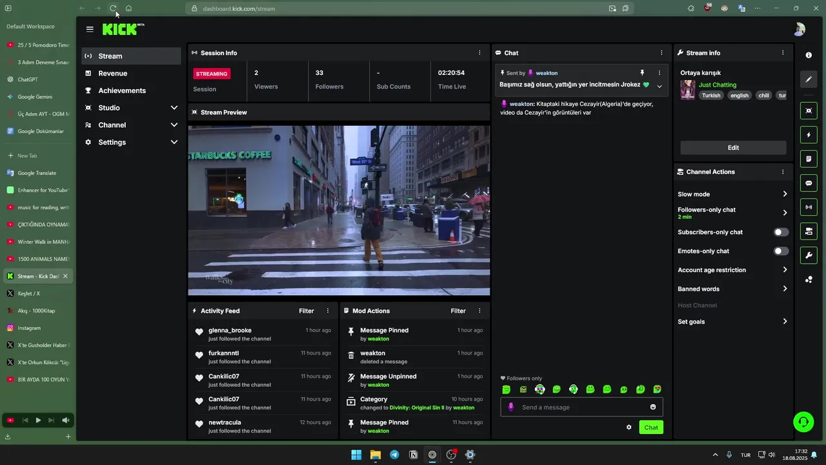
Task: Open Channel Actions options menu
Action: [783, 172]
